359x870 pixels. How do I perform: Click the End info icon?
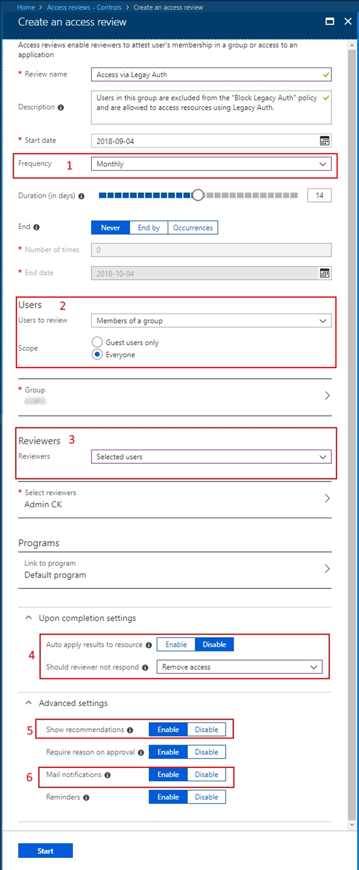pyautogui.click(x=36, y=227)
